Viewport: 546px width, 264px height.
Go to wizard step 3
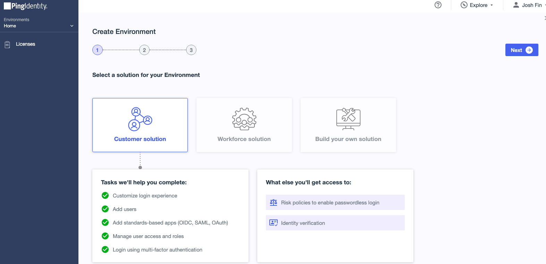pos(191,50)
